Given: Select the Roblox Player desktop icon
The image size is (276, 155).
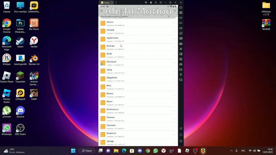Looking at the screenshot, I should pyautogui.click(x=7, y=77).
